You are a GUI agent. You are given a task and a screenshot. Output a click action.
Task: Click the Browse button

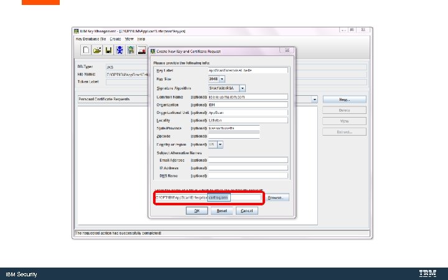(x=276, y=197)
